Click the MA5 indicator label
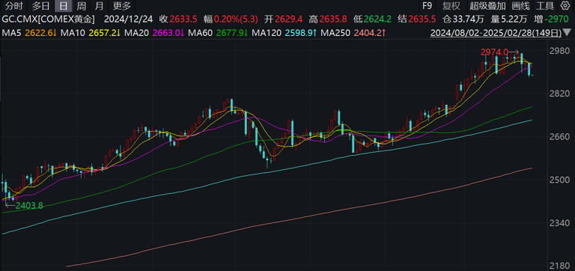 (x=12, y=33)
